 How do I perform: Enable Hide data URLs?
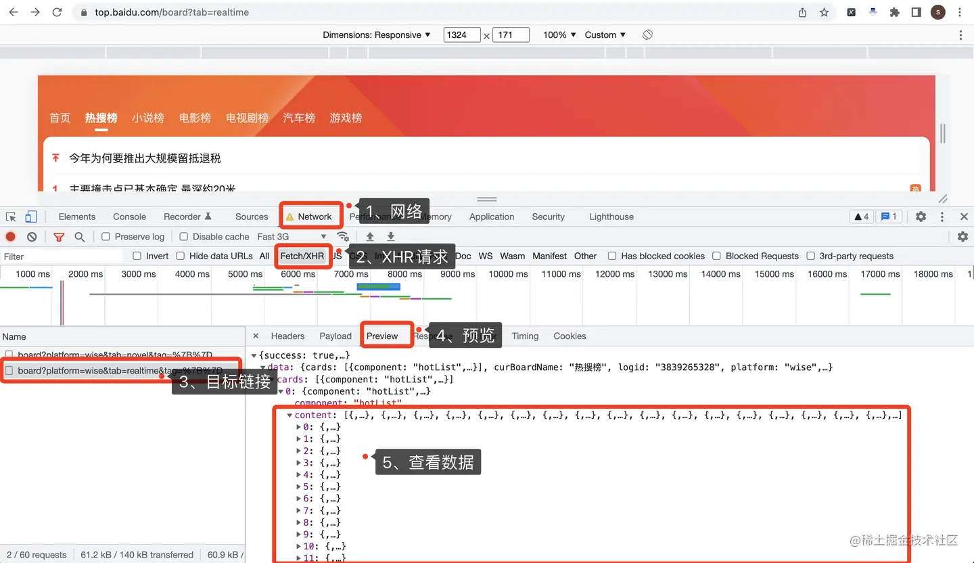pyautogui.click(x=180, y=256)
